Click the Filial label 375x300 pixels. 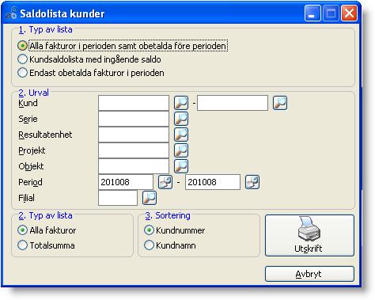point(26,198)
